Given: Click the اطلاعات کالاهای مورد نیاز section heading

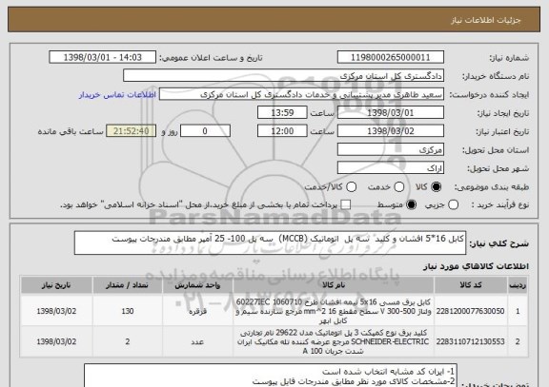Looking at the screenshot, I should pos(477,266).
